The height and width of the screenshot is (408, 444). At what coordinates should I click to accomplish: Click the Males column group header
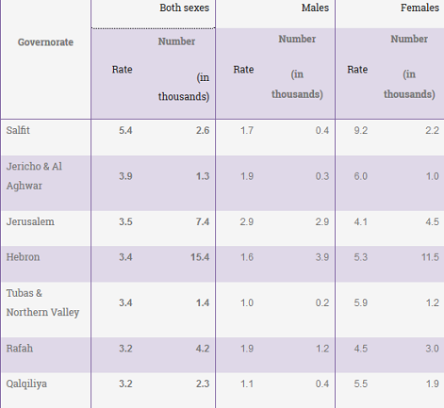(x=315, y=8)
